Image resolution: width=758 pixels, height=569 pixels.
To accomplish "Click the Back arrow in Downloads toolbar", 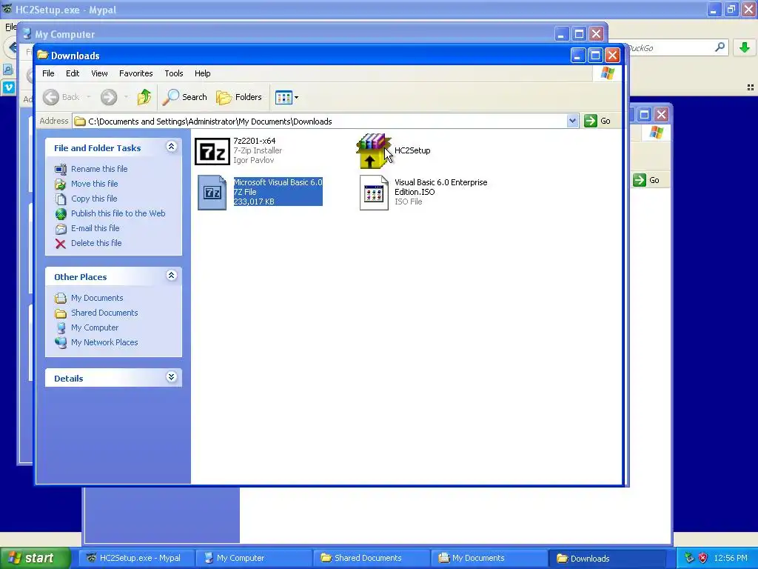I will 51,97.
